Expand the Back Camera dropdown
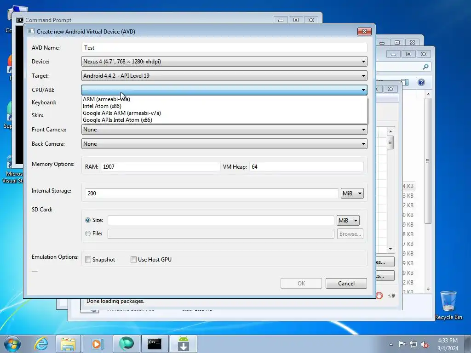The image size is (471, 353). point(224,144)
